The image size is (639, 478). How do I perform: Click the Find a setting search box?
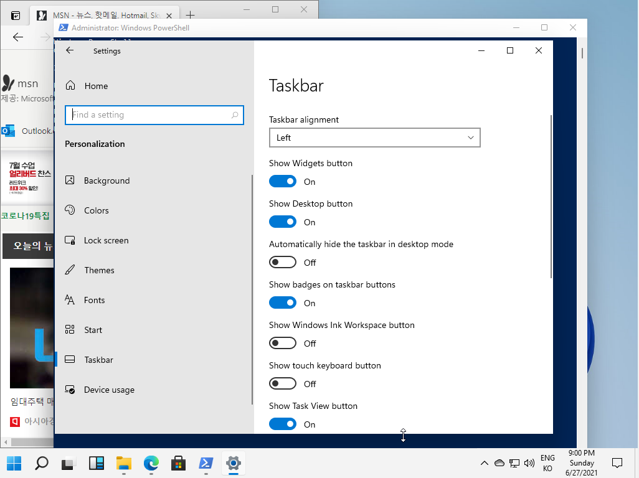coord(154,115)
